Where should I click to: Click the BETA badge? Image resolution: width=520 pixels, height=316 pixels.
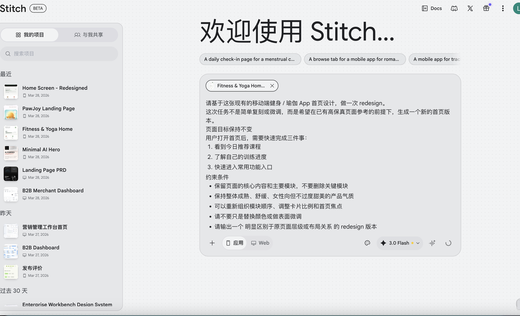coord(38,8)
